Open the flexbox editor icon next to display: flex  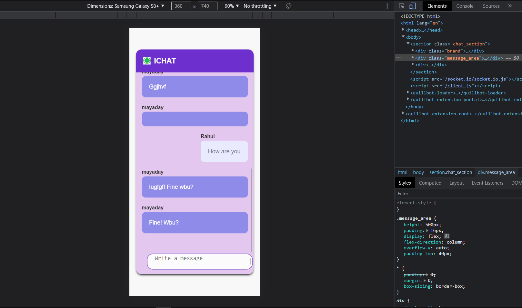coord(447,236)
